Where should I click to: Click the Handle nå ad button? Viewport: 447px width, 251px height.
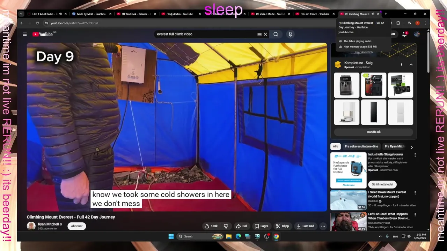point(374,132)
